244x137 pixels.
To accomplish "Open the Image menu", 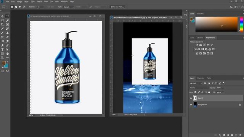I will [19, 2].
